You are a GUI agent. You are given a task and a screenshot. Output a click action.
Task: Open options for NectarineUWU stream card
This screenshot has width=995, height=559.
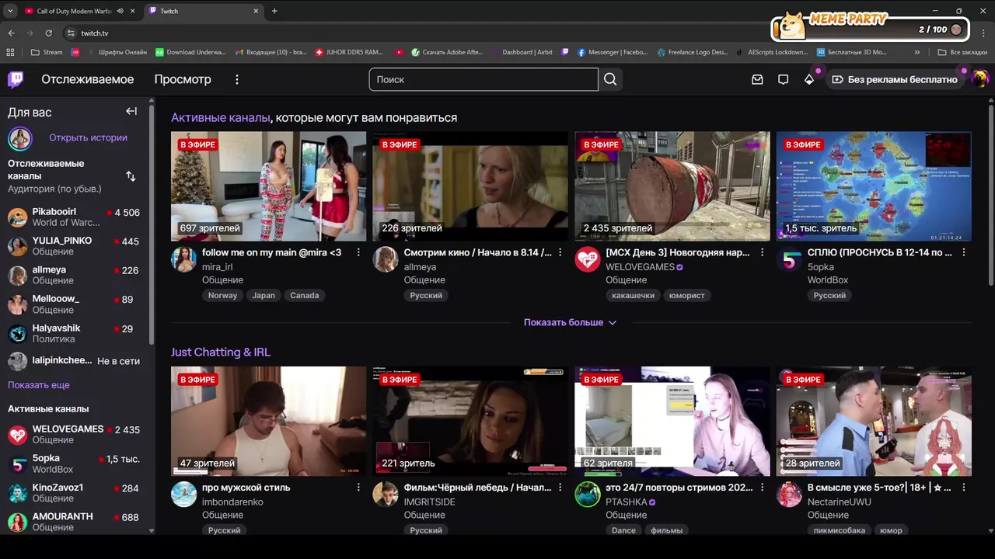pyautogui.click(x=964, y=488)
